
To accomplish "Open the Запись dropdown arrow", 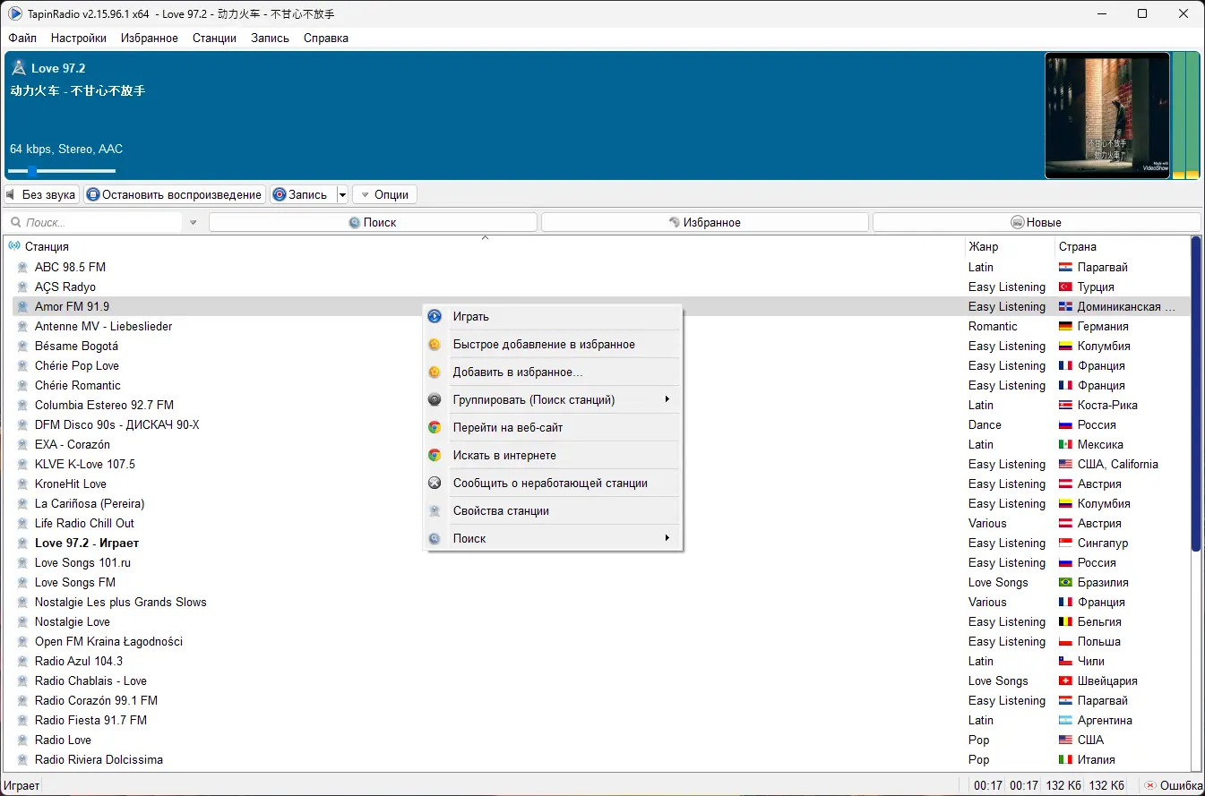I will (342, 194).
